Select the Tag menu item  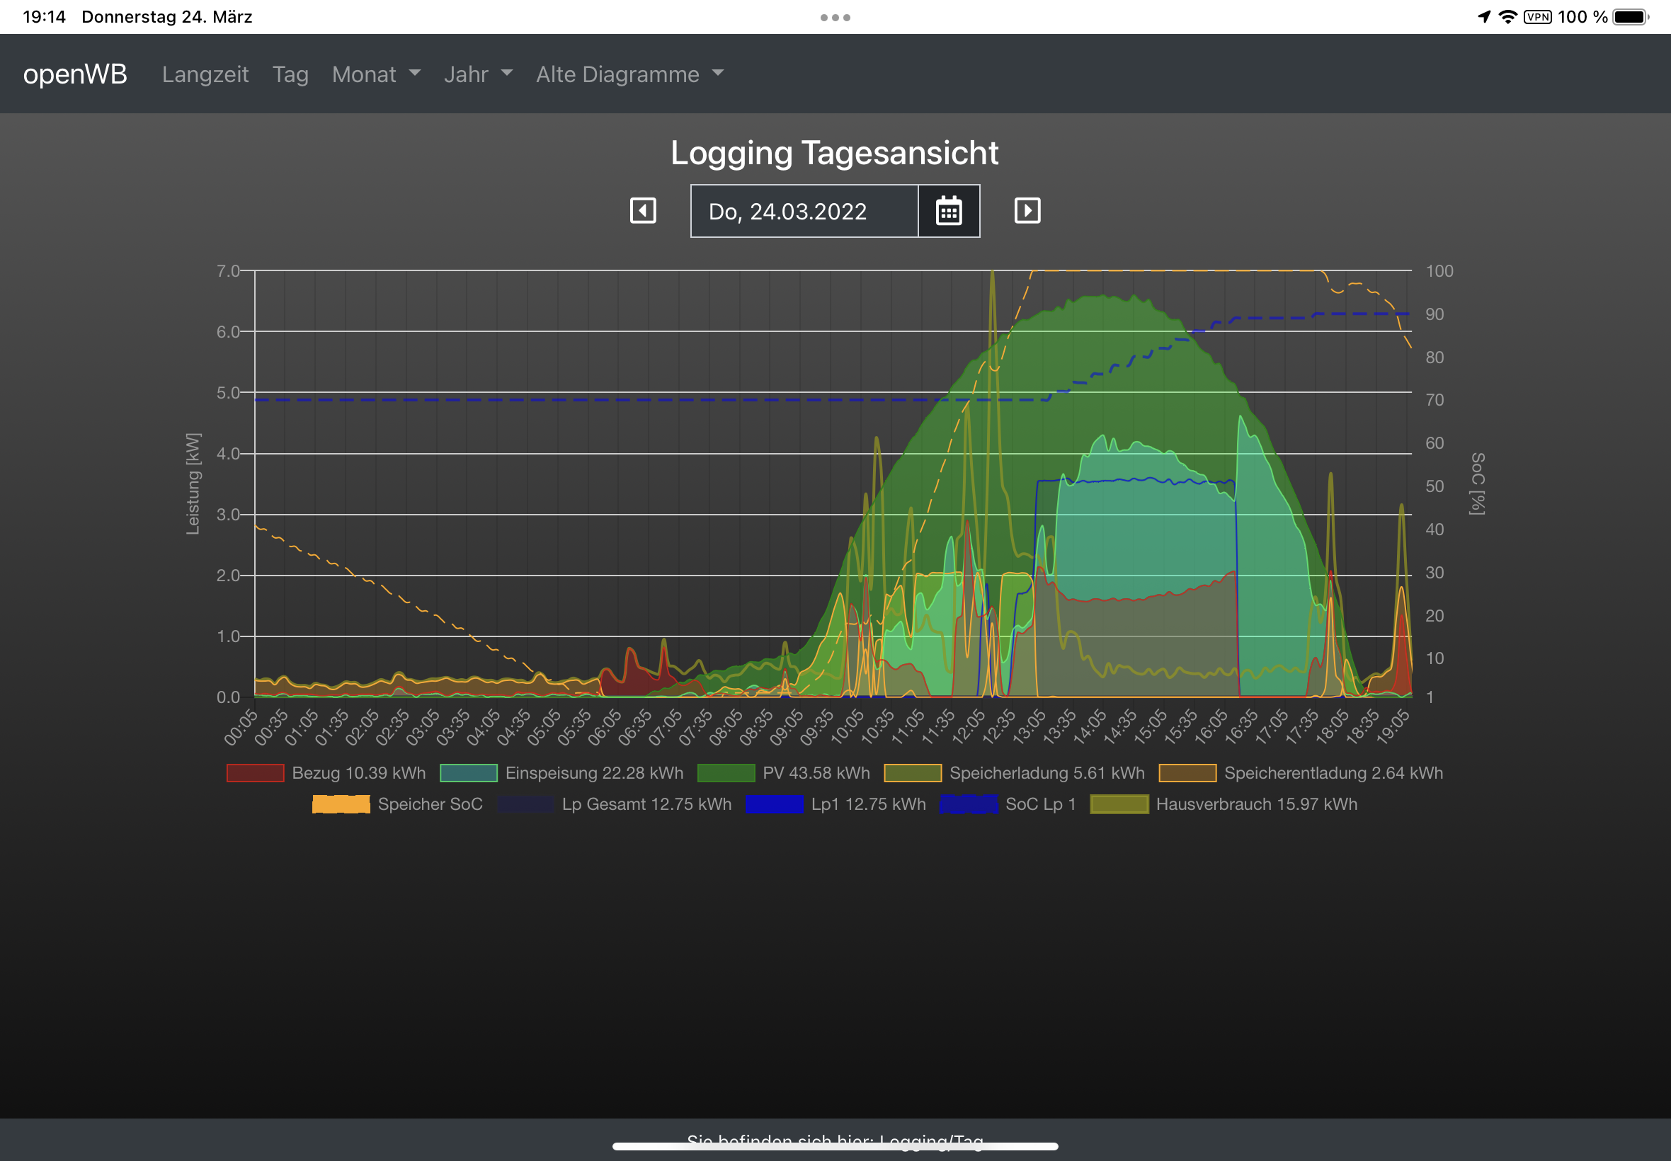290,74
